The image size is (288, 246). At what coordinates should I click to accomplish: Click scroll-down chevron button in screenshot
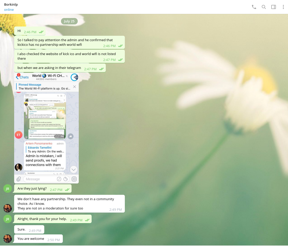click(x=74, y=169)
